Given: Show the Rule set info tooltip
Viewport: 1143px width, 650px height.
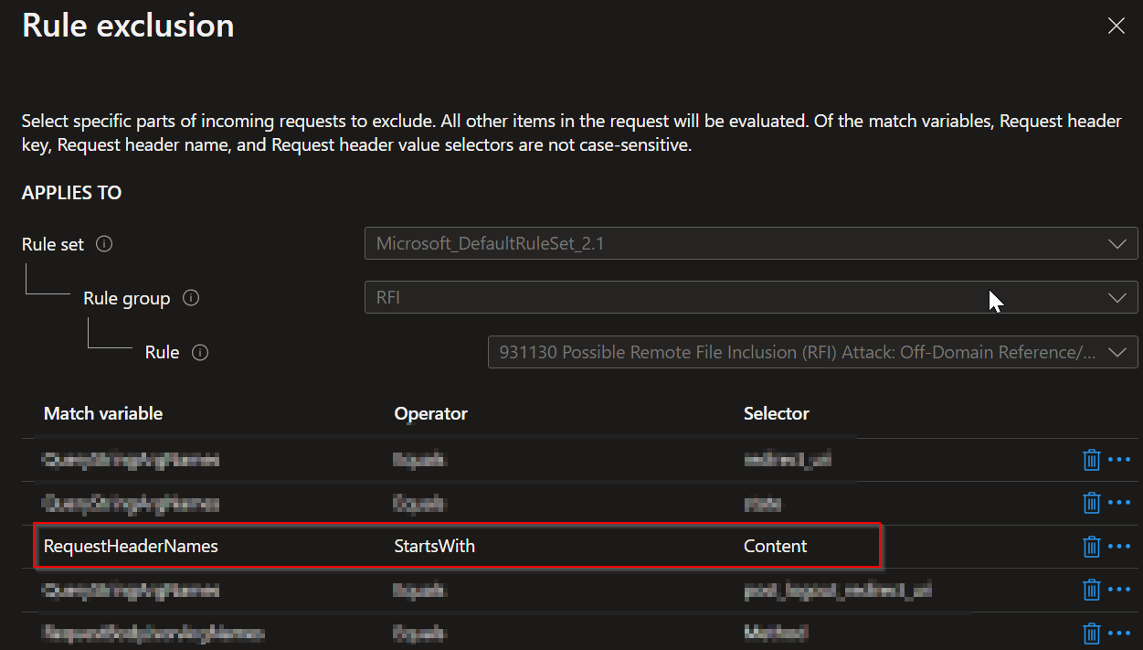Looking at the screenshot, I should click(103, 244).
